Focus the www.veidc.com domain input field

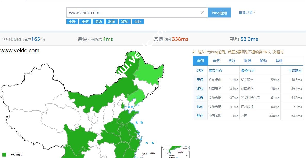point(137,13)
